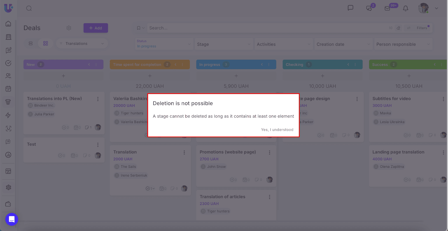
Task: Open the notifications bell
Action: tap(405, 8)
